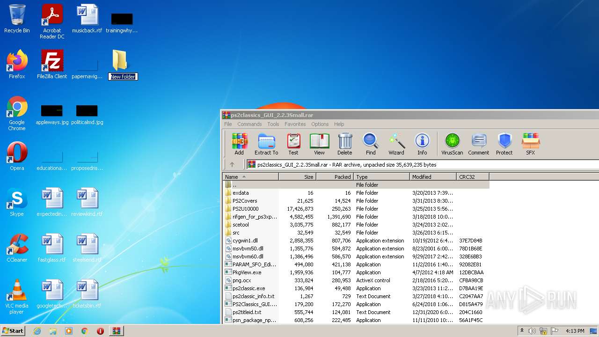599x337 pixels.
Task: Open the Favorites menu
Action: pos(295,124)
